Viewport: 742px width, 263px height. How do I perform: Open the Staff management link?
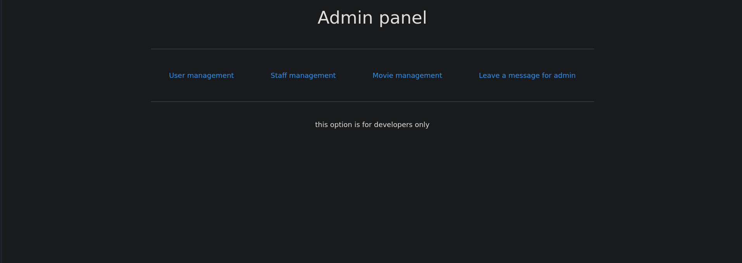303,76
